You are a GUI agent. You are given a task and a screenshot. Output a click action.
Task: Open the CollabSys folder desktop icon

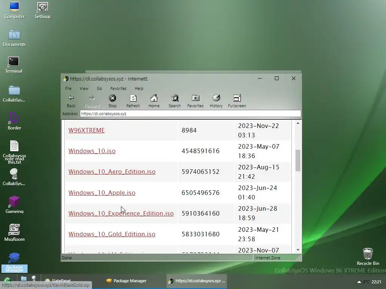(x=14, y=94)
